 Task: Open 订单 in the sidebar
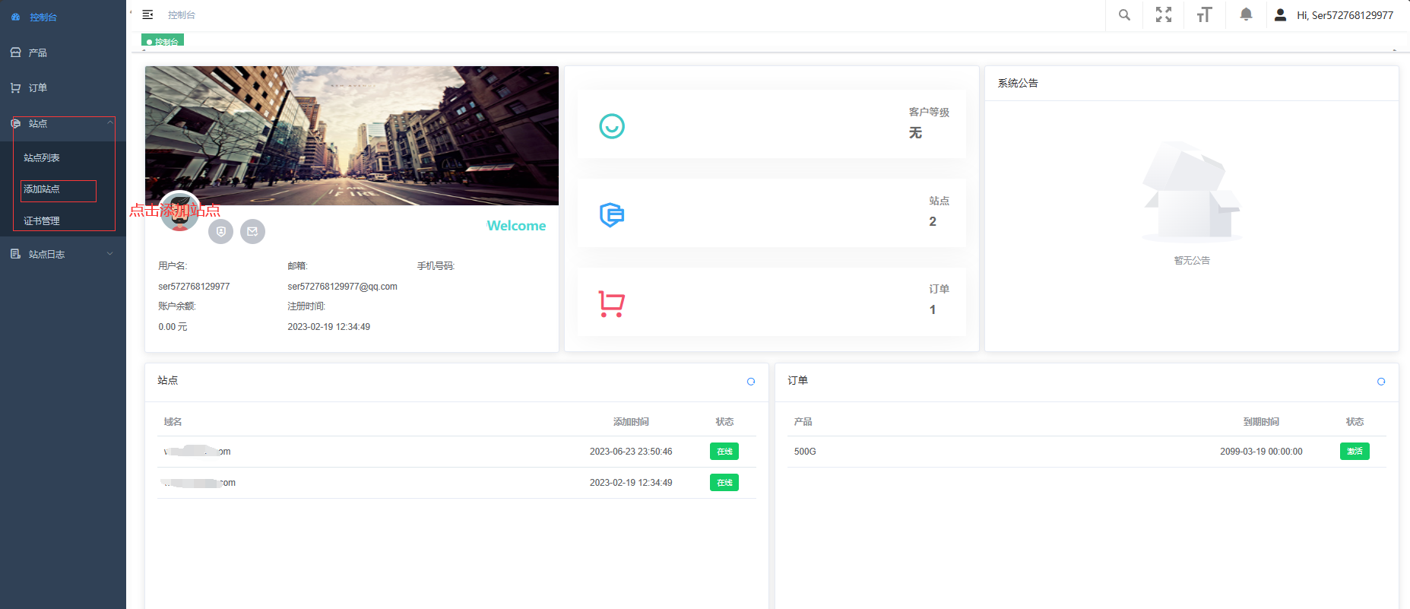(x=38, y=88)
